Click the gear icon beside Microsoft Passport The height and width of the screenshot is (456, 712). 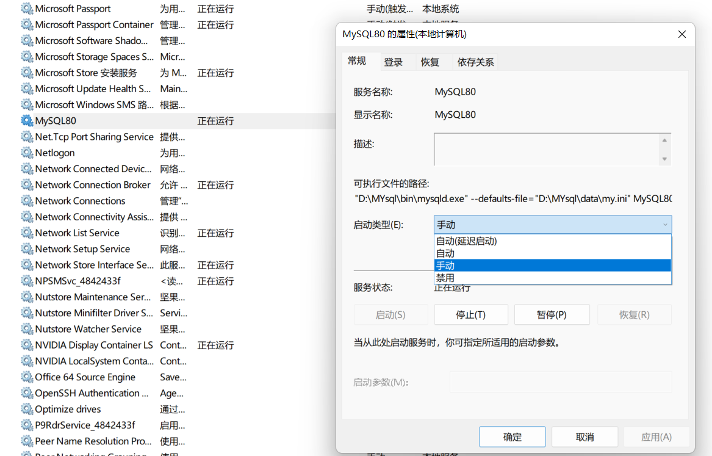coord(27,9)
